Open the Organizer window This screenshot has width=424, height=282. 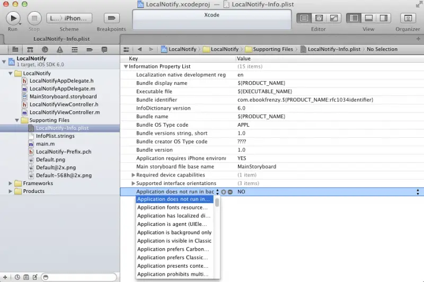408,18
